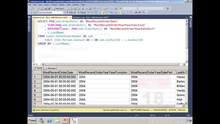Click the Undo arrow icon
Viewport: 220px width, 124px height.
point(95,9)
